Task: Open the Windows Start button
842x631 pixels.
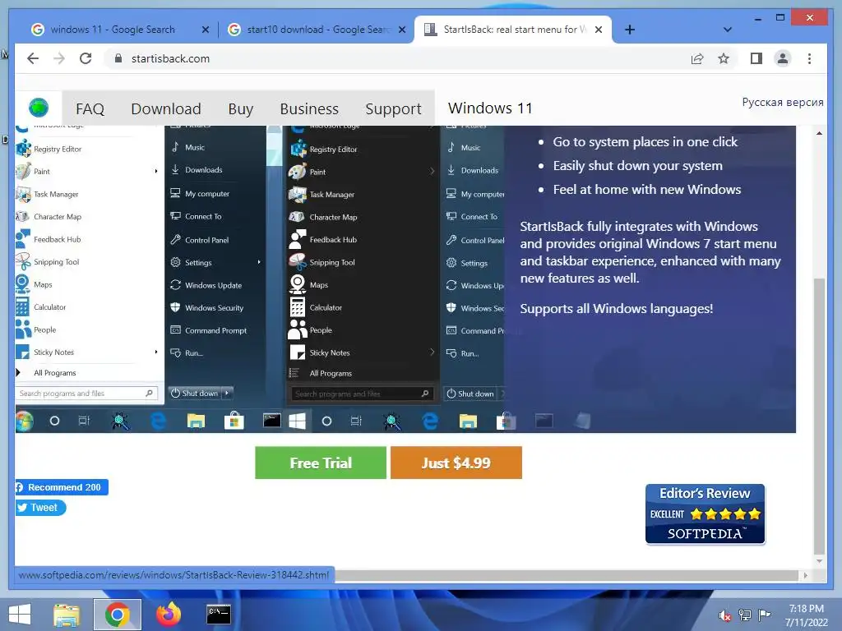Action: click(20, 615)
